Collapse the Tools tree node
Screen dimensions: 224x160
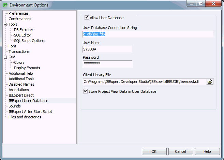pos(5,24)
